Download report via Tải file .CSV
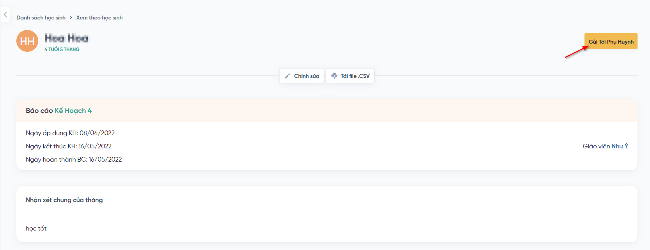This screenshot has height=250, width=650. [355, 76]
